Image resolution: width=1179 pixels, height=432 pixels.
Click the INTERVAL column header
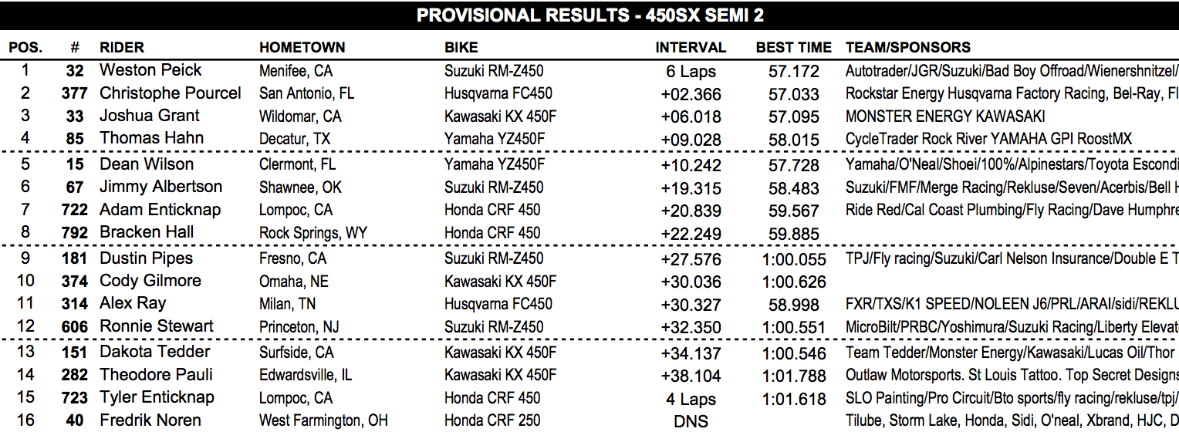(691, 48)
